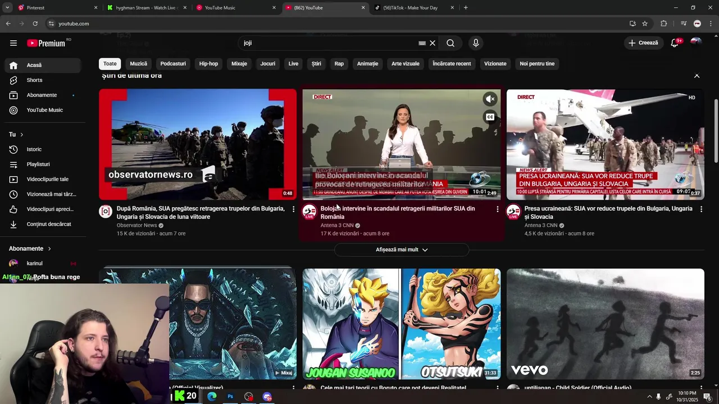Open a new browser tab
719x404 pixels.
tap(466, 8)
